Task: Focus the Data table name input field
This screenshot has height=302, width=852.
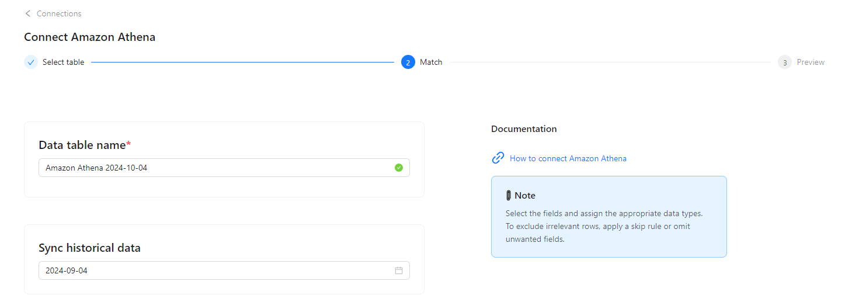Action: [x=224, y=168]
